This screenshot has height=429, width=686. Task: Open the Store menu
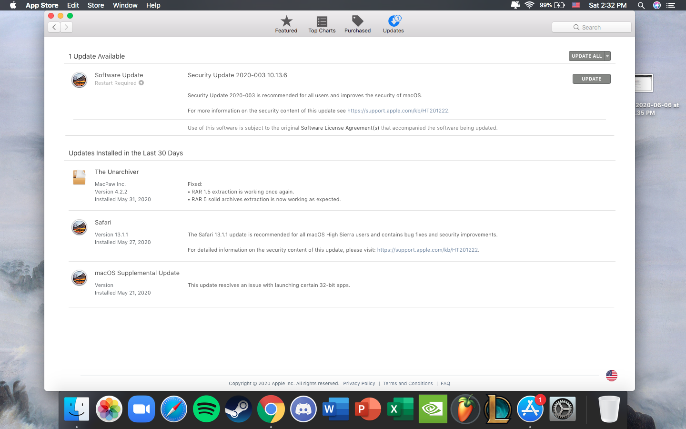(x=96, y=5)
